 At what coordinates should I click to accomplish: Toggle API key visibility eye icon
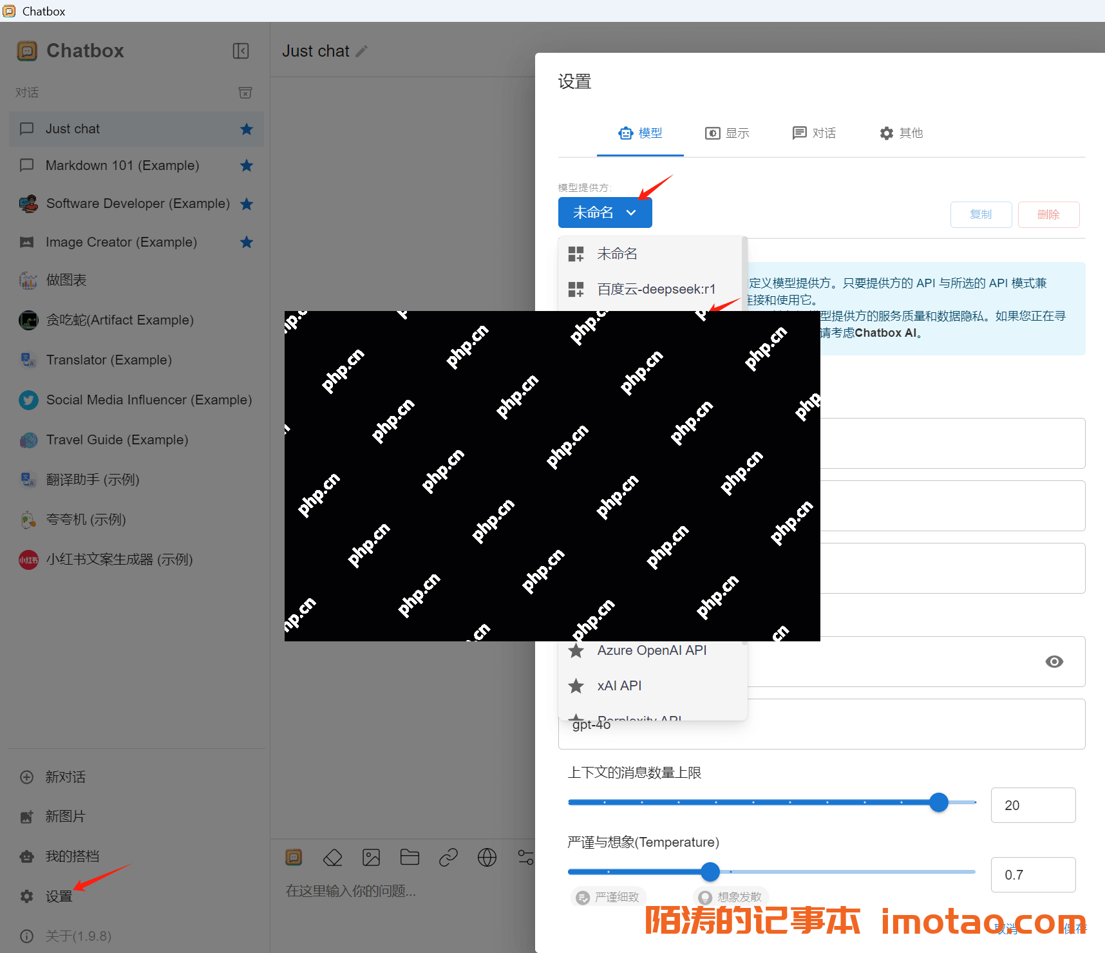click(1054, 662)
